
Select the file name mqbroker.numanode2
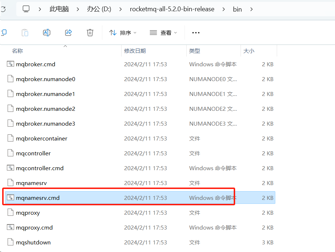46,109
